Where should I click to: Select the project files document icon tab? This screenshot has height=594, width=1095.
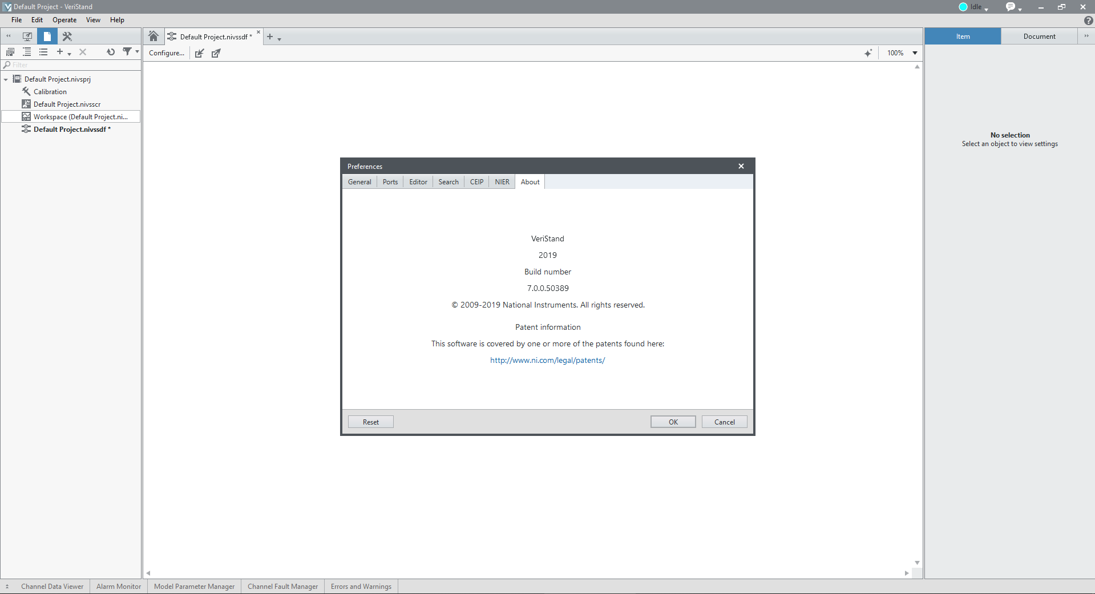click(x=47, y=36)
